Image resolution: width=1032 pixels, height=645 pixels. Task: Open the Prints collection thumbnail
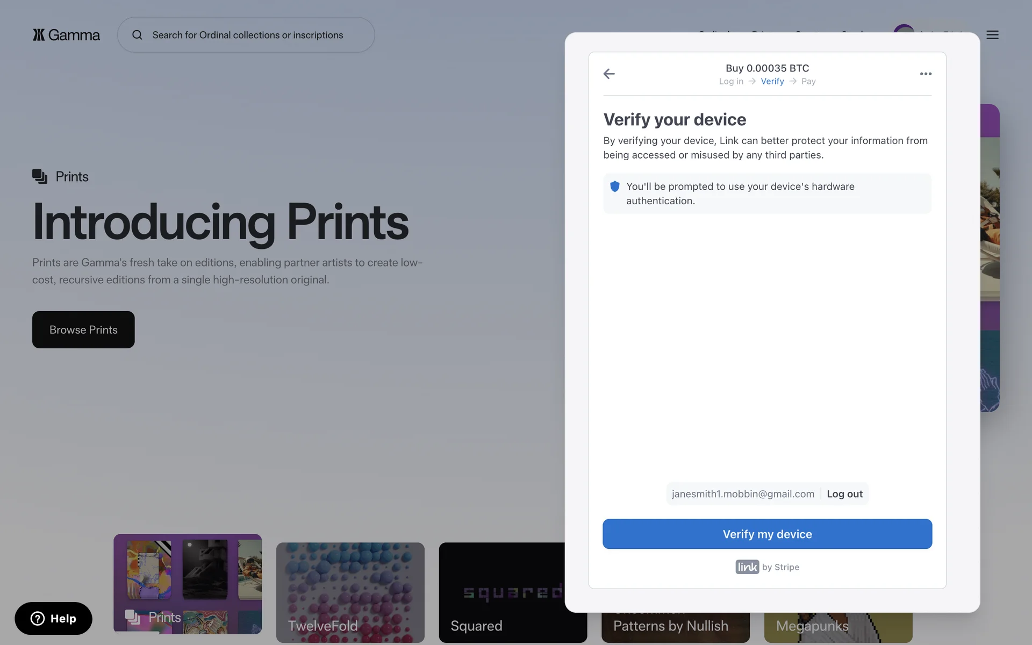(188, 583)
